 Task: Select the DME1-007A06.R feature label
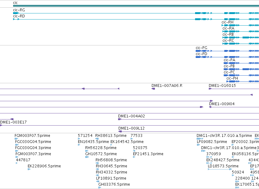167,86
